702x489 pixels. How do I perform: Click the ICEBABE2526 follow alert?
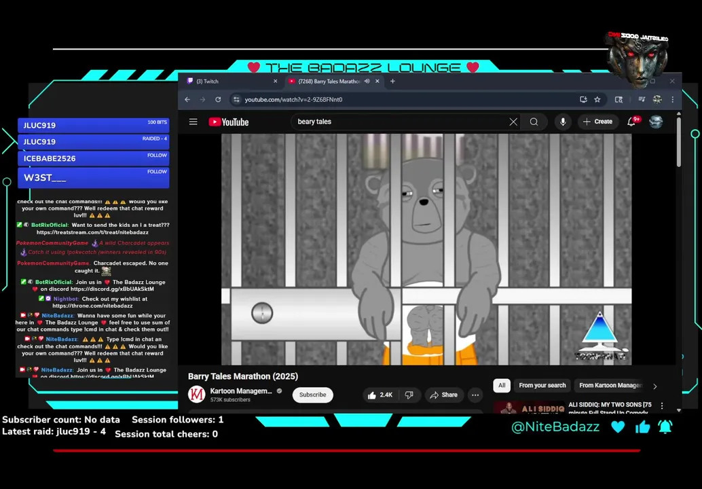click(x=94, y=158)
